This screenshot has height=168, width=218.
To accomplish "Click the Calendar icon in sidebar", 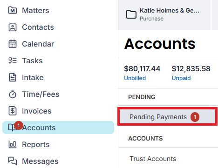I will point(13,44).
